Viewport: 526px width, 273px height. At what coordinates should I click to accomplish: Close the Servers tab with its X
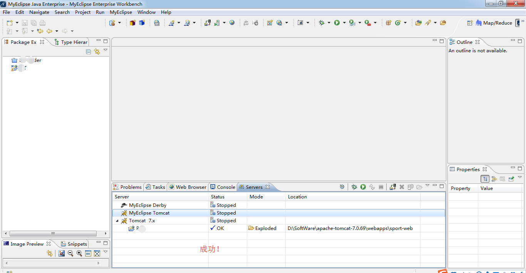(268, 187)
